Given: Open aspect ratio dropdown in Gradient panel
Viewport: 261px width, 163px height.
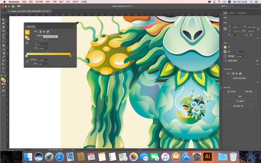Looking at the screenshot, I should coord(49,48).
